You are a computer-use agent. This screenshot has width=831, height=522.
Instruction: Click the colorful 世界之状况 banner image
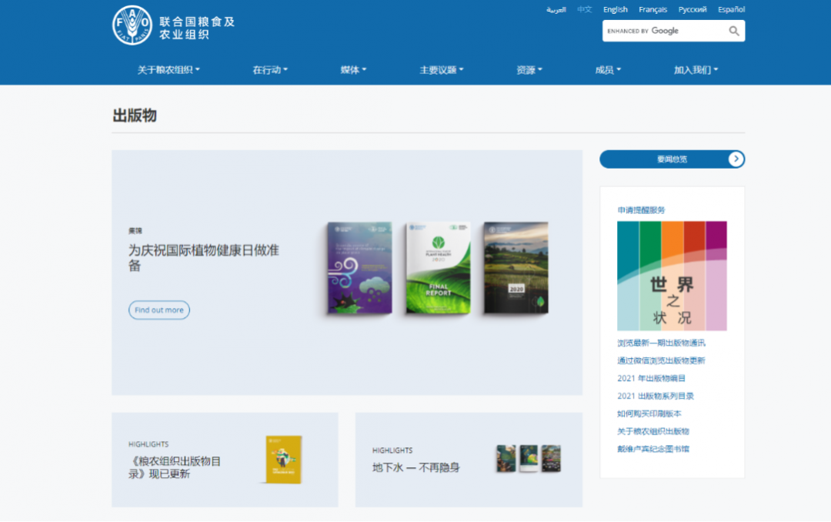tap(672, 276)
